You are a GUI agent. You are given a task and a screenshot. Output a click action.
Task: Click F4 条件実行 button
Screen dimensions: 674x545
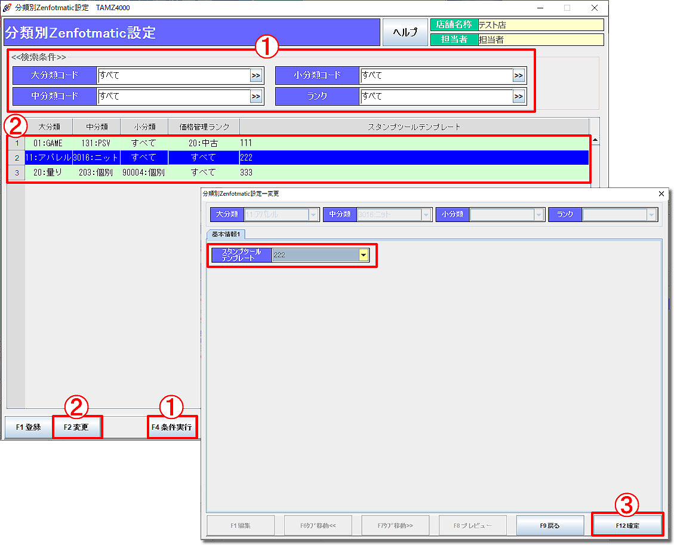[171, 427]
